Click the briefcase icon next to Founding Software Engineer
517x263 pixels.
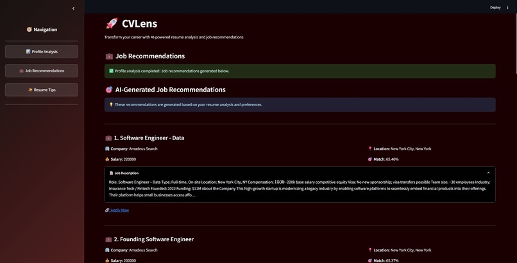108,239
